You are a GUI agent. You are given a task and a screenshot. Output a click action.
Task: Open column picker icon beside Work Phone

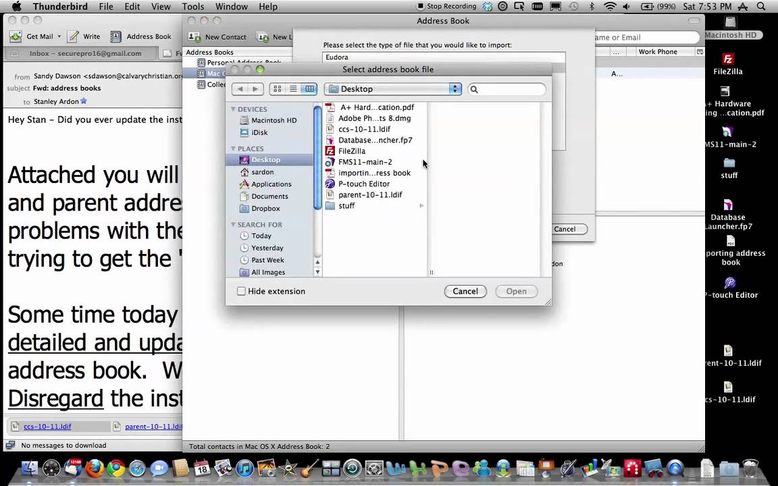[700, 51]
